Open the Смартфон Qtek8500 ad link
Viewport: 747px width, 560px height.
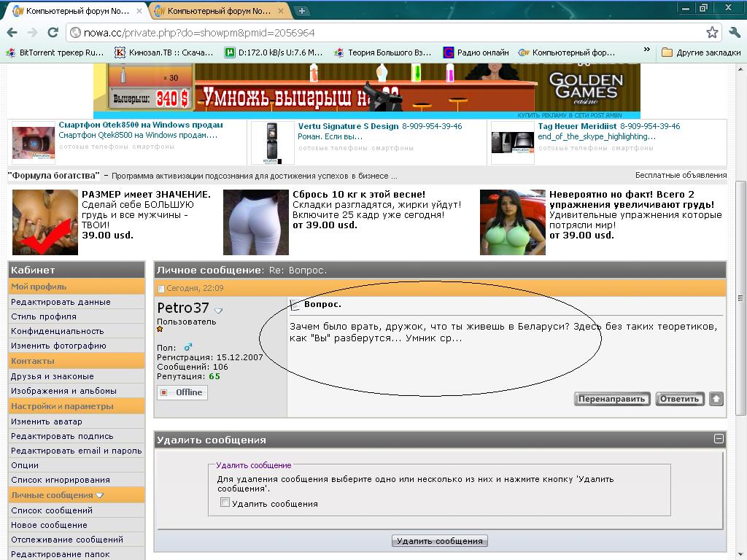click(141, 125)
